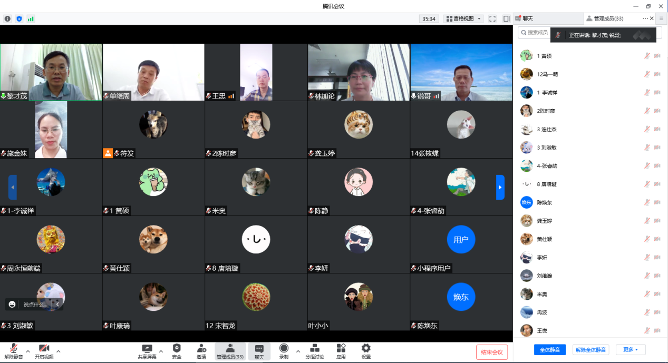Open the meeting info icon
This screenshot has width=668, height=363.
click(7, 19)
